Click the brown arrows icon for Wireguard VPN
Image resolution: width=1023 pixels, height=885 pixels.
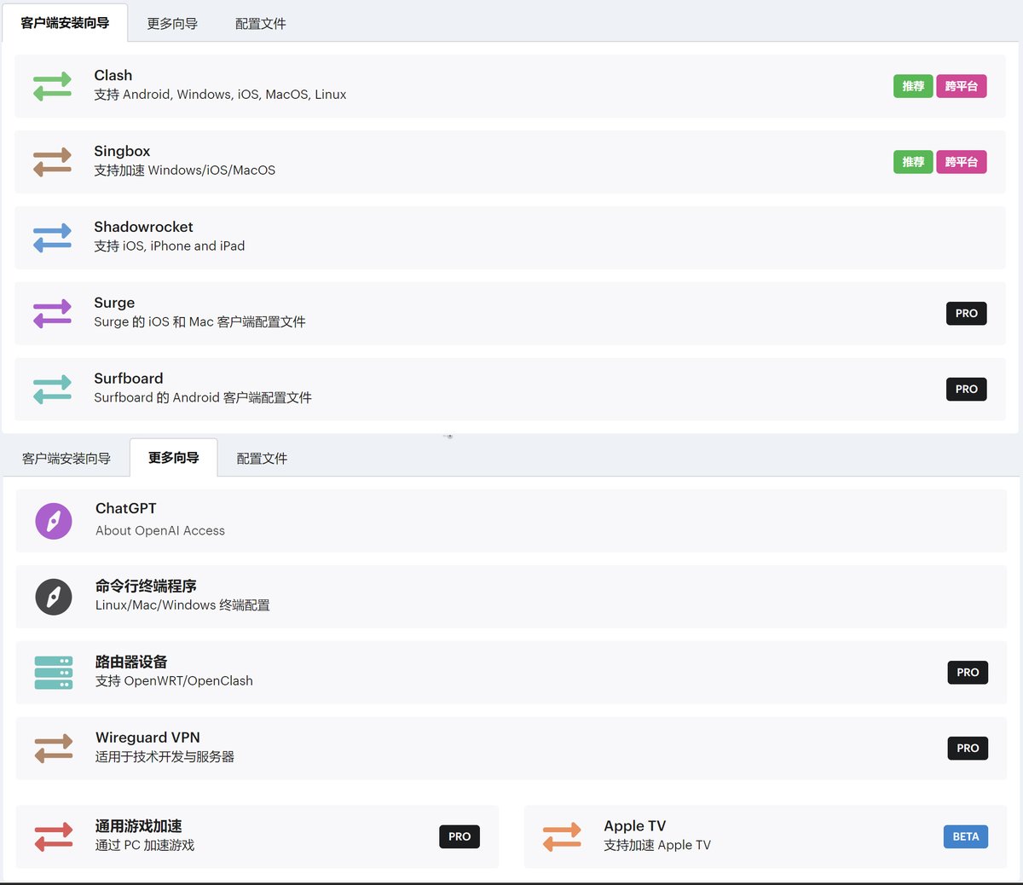(54, 749)
